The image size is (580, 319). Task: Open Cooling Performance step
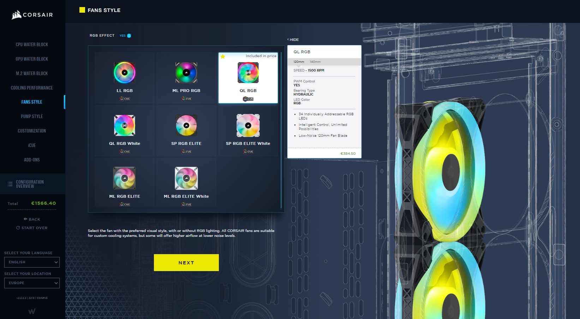point(32,88)
